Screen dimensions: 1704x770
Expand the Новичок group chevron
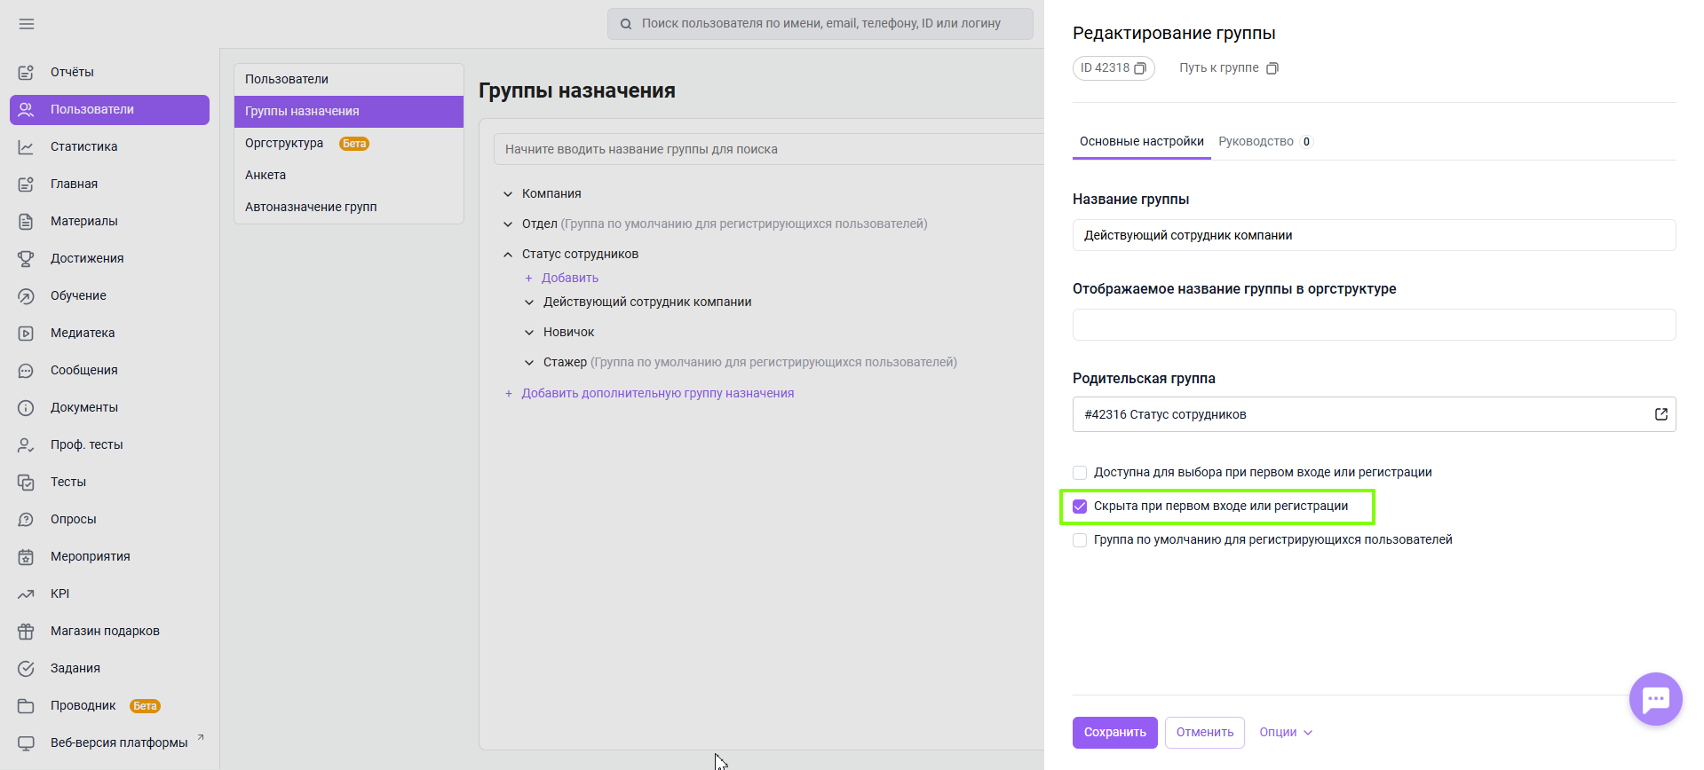pyautogui.click(x=529, y=333)
